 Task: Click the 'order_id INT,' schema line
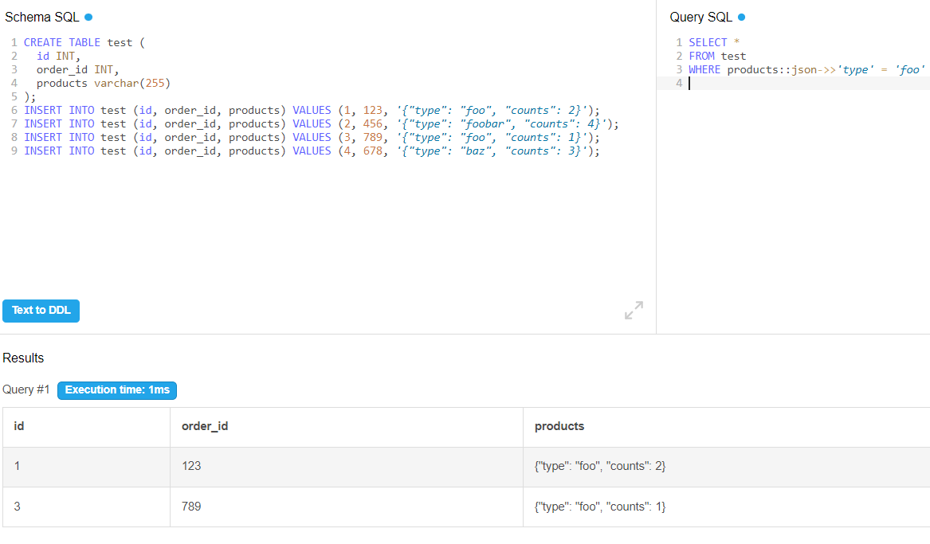[77, 70]
